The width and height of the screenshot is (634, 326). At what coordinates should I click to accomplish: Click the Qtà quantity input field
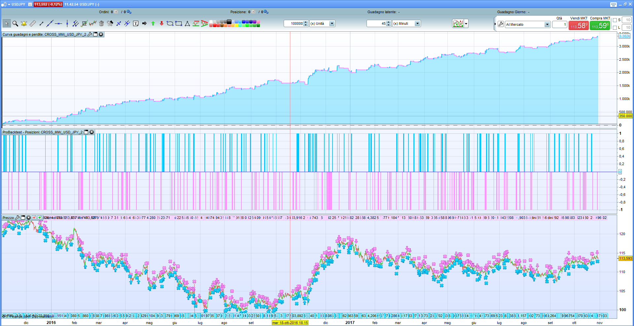[x=559, y=24]
